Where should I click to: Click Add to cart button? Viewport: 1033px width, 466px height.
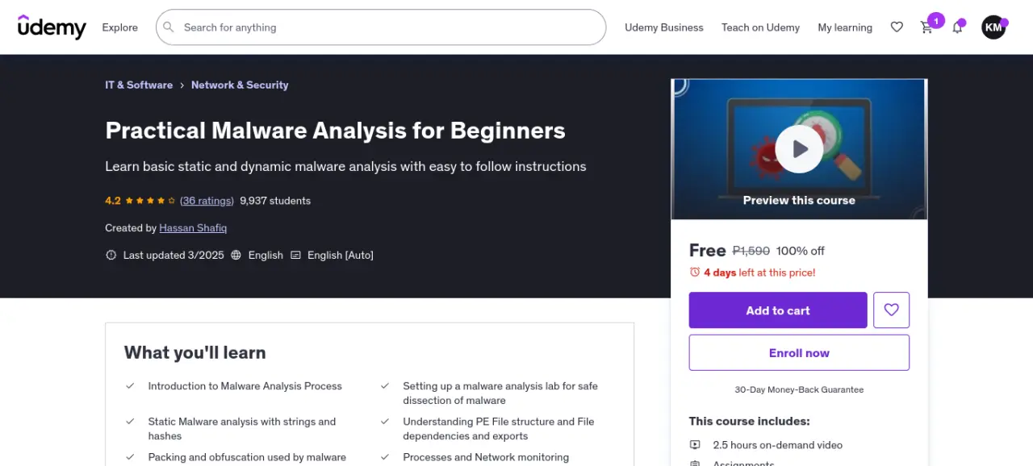pos(778,310)
